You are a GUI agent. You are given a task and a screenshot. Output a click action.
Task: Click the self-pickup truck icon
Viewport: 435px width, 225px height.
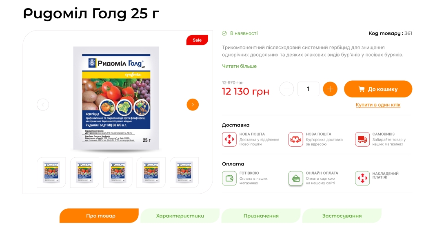click(x=362, y=139)
